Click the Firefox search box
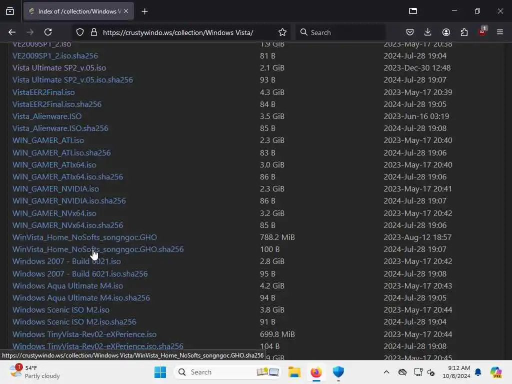512x384 pixels. click(341, 32)
